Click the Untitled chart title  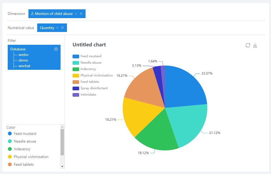coord(89,45)
